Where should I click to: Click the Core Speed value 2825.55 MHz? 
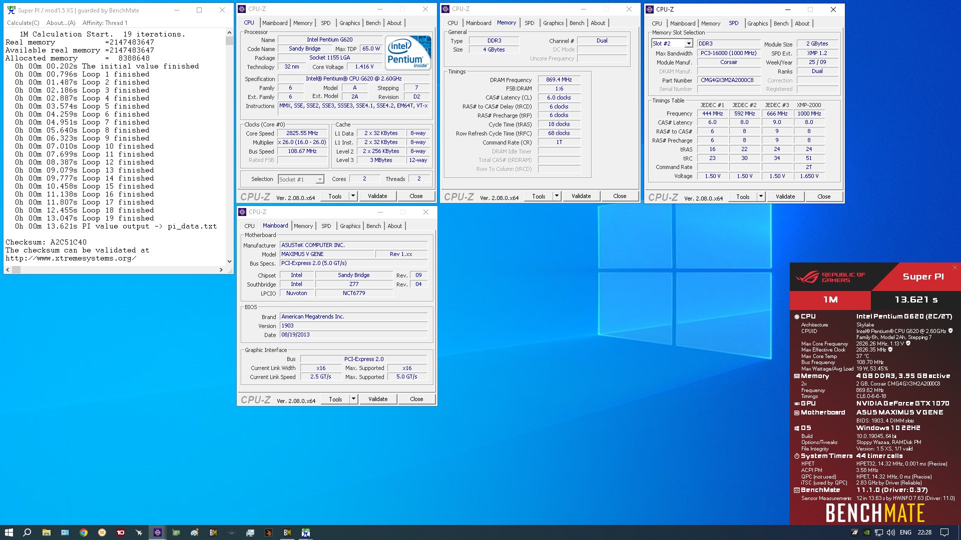point(302,133)
